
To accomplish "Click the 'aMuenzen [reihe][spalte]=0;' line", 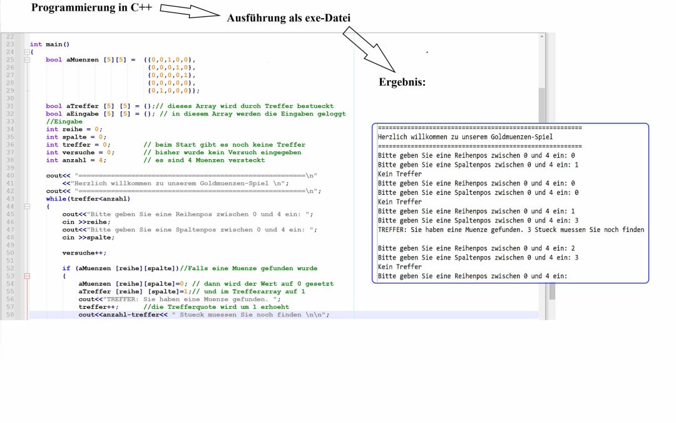I will tap(206, 284).
